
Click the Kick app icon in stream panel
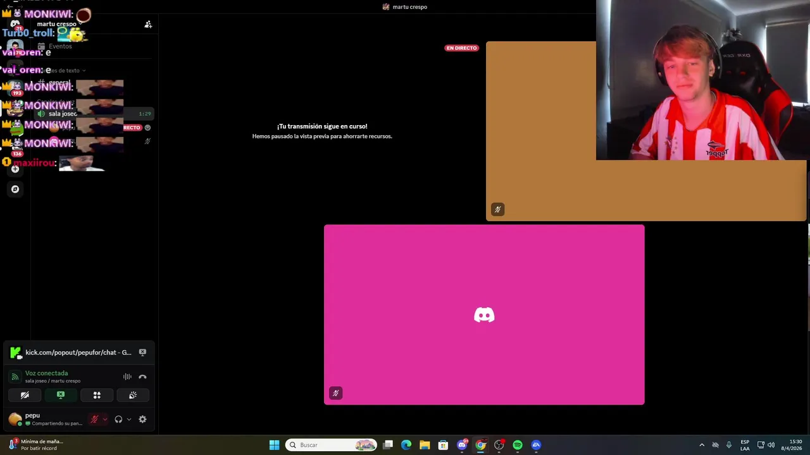click(x=15, y=353)
